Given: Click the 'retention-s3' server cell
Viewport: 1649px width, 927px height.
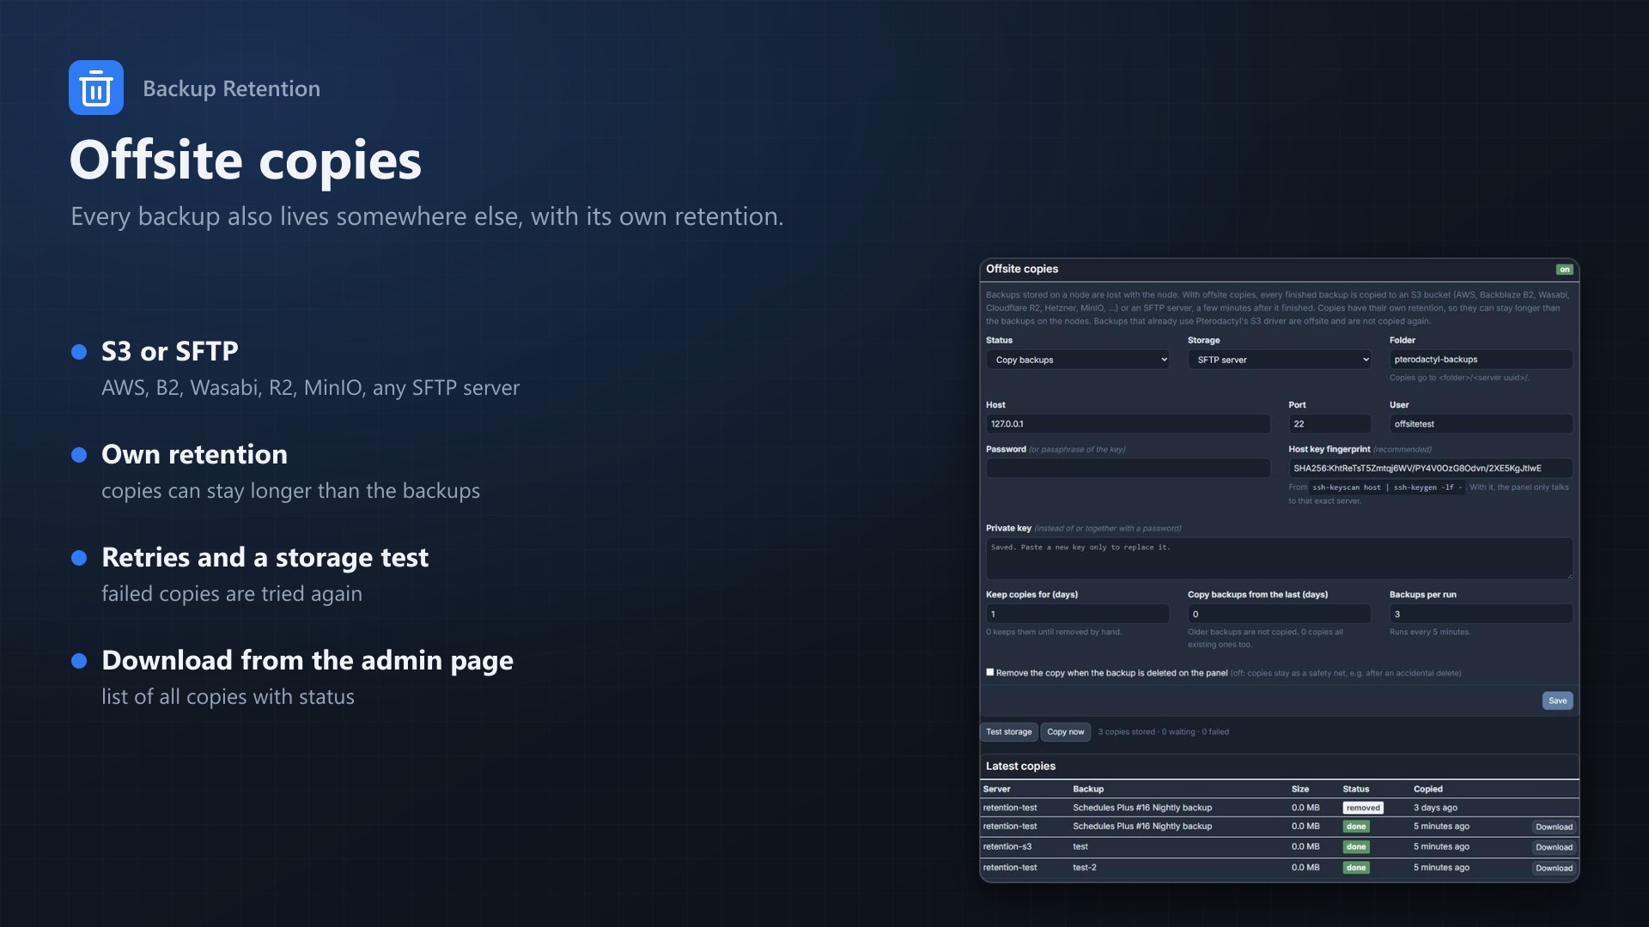Looking at the screenshot, I should click(x=1007, y=846).
